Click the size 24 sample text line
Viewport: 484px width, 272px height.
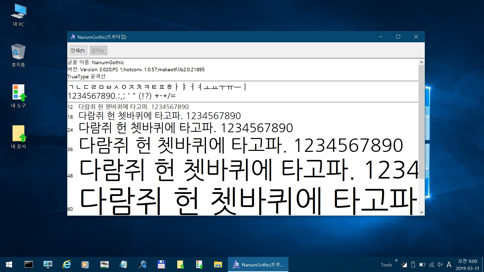tap(180, 128)
